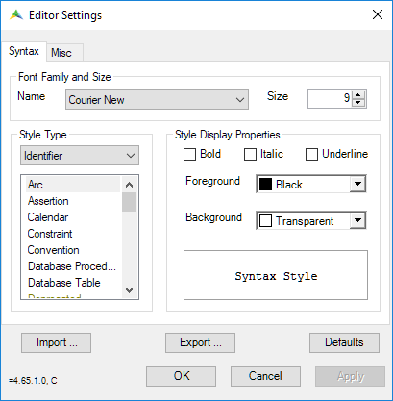Expand the Style Type Identifier dropdown

point(80,156)
